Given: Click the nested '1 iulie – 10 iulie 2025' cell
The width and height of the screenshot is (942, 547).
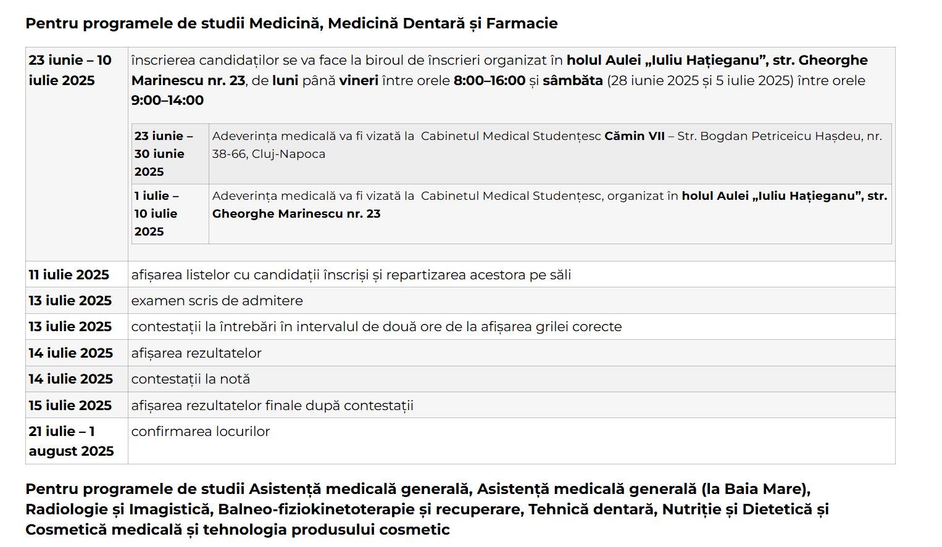Looking at the screenshot, I should 157,213.
